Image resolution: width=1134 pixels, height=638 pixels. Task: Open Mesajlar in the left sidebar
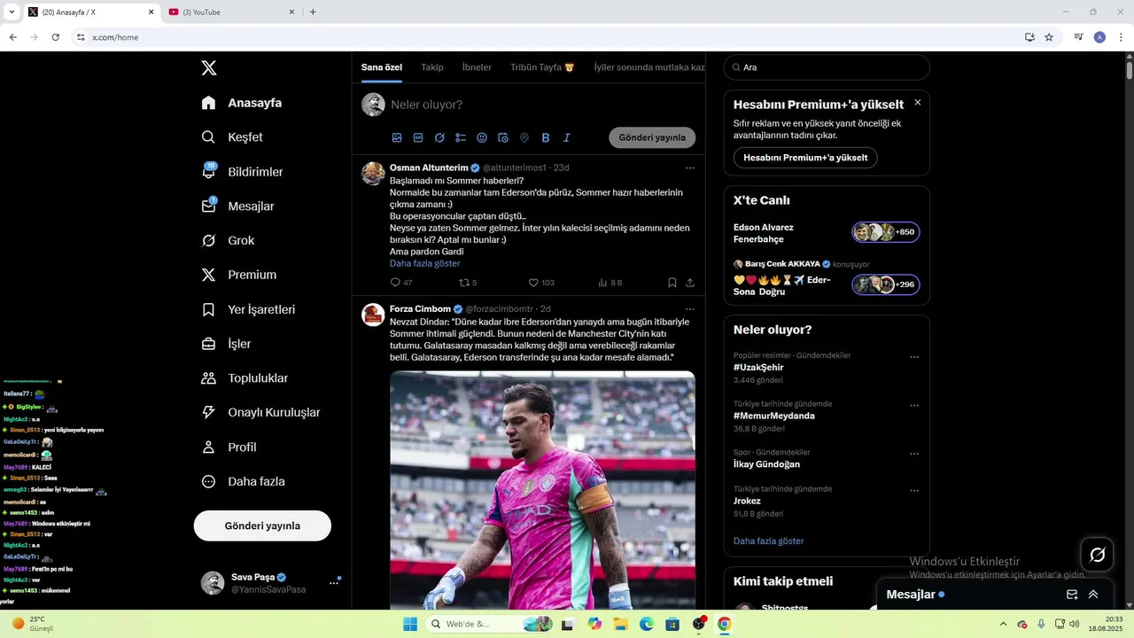pos(237,206)
